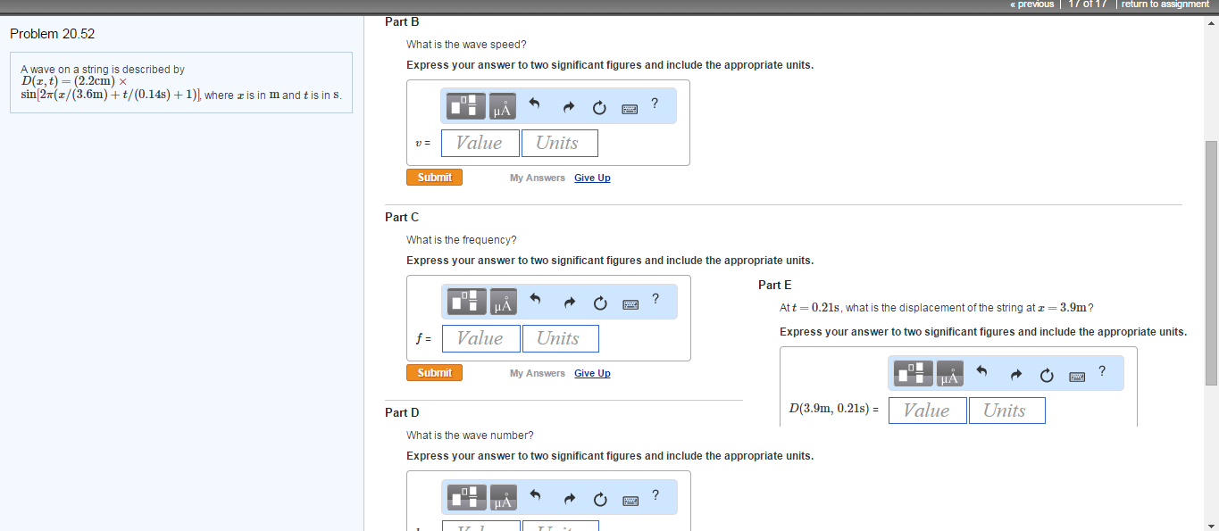Image resolution: width=1219 pixels, height=531 pixels.
Task: Click the help question mark in Part E toolbar
Action: coord(1102,372)
